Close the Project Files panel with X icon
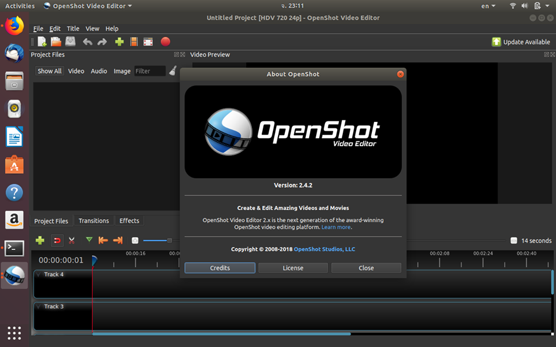This screenshot has height=347, width=556. click(x=182, y=54)
